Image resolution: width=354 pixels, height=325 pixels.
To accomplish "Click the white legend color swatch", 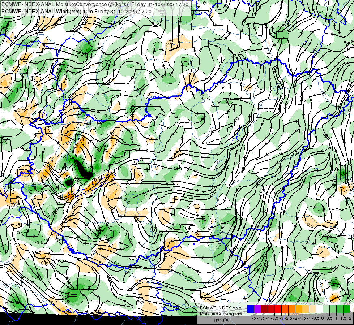I will 319,309.
